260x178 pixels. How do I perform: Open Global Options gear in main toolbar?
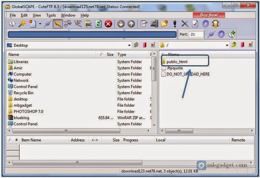pyautogui.click(x=205, y=24)
